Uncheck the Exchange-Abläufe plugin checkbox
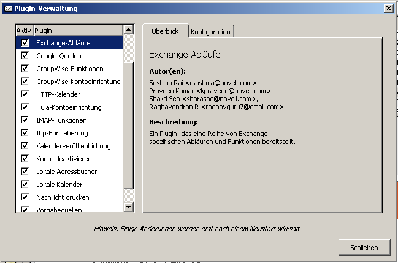The width and height of the screenshot is (398, 263). coord(25,43)
